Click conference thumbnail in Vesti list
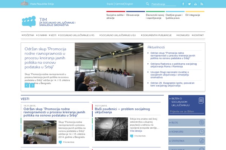The image size is (226, 150). (40, 132)
